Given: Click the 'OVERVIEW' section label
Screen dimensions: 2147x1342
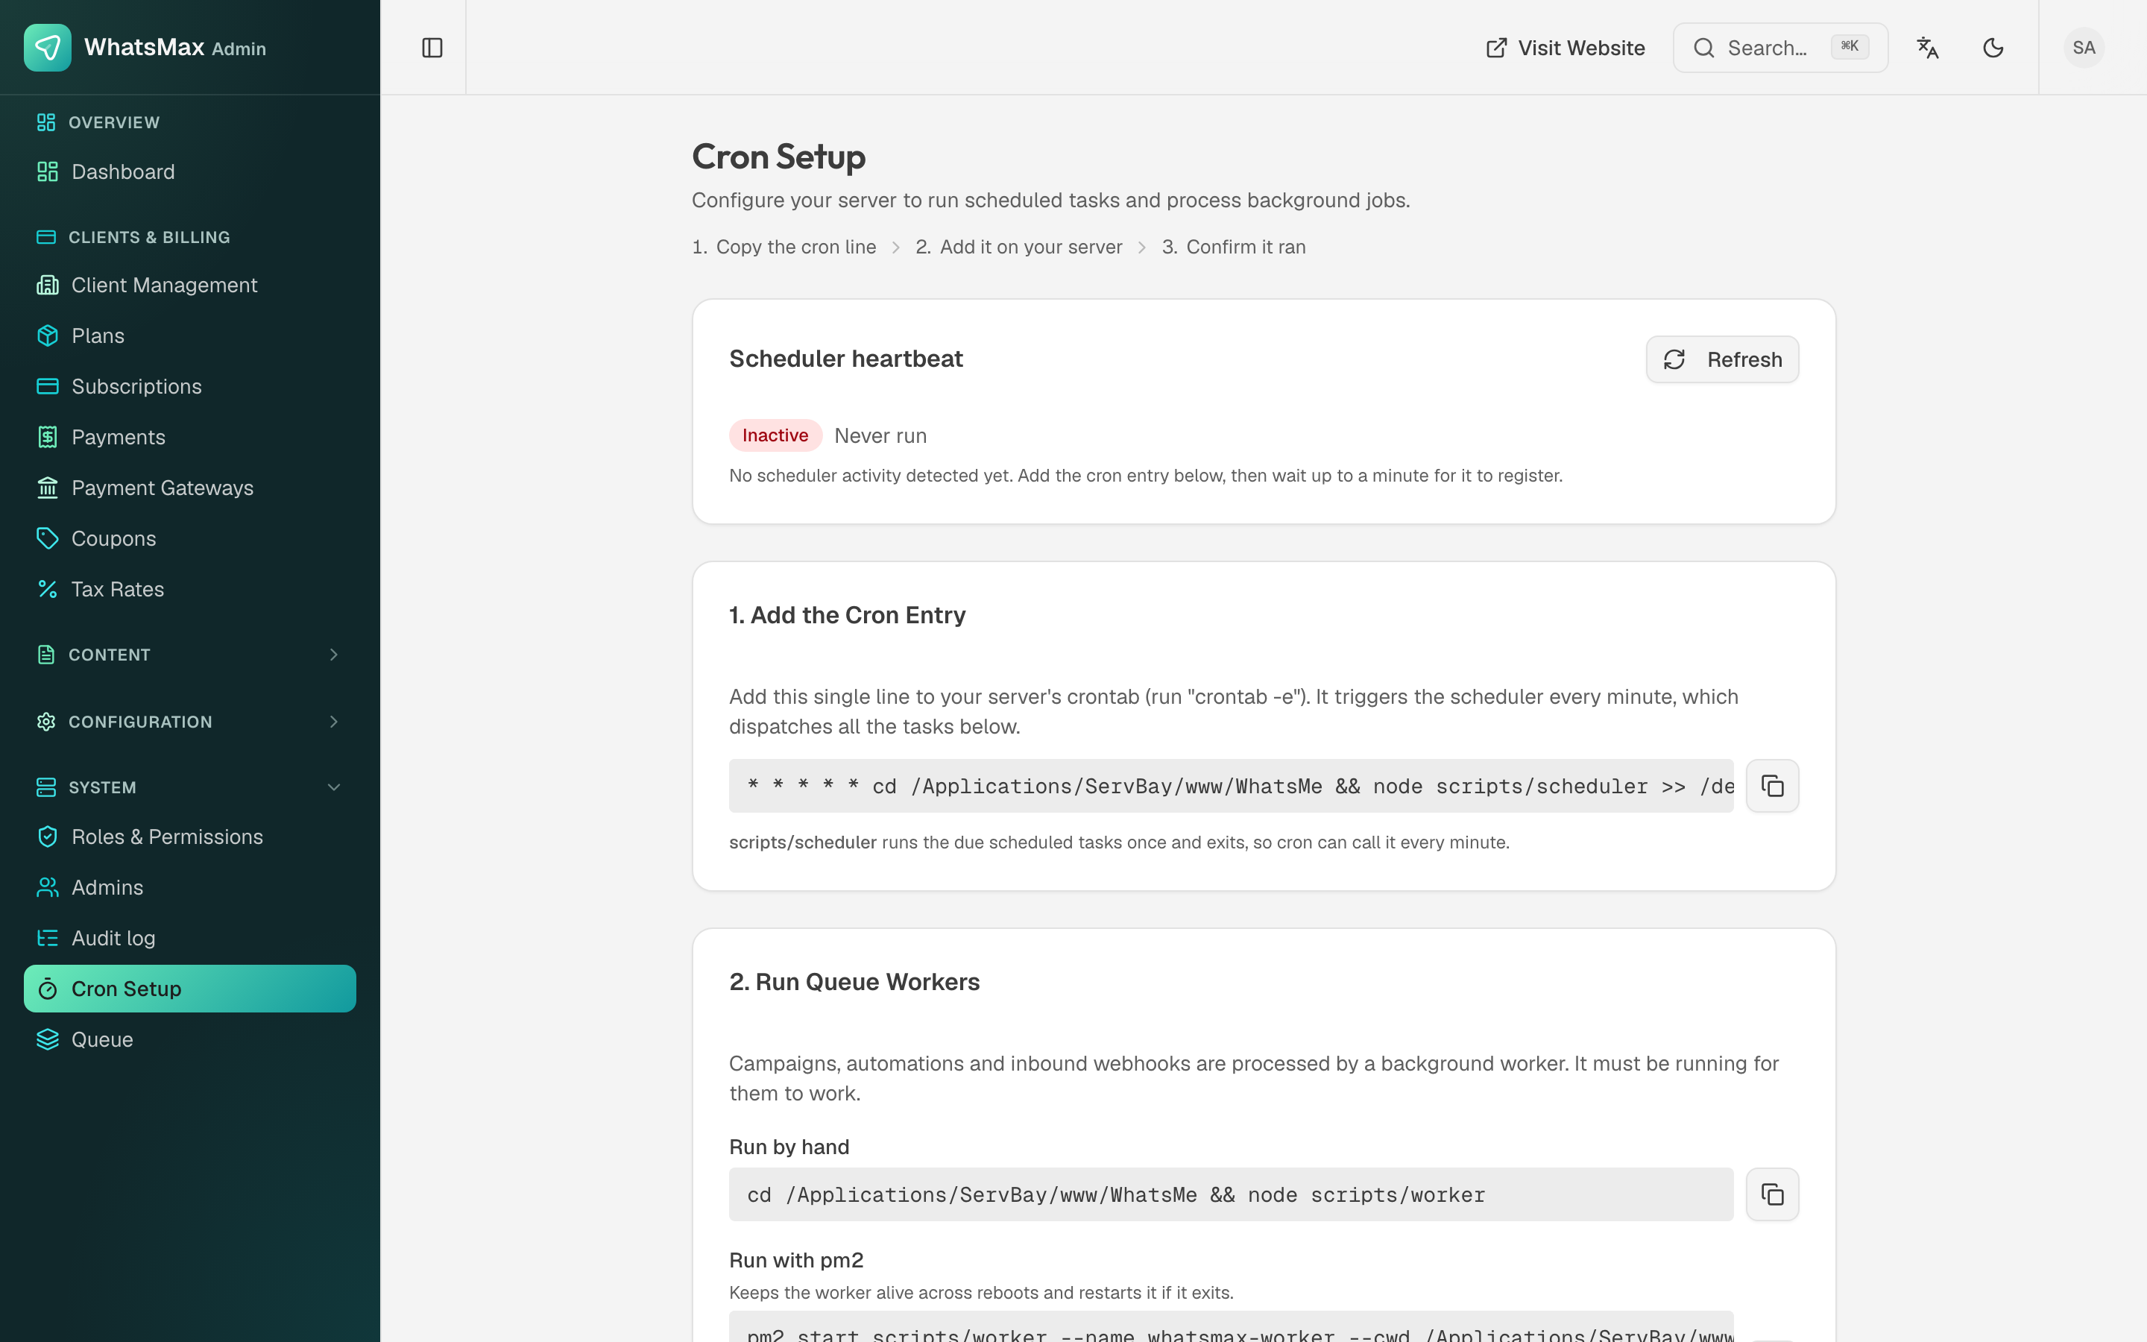Looking at the screenshot, I should click(x=113, y=122).
